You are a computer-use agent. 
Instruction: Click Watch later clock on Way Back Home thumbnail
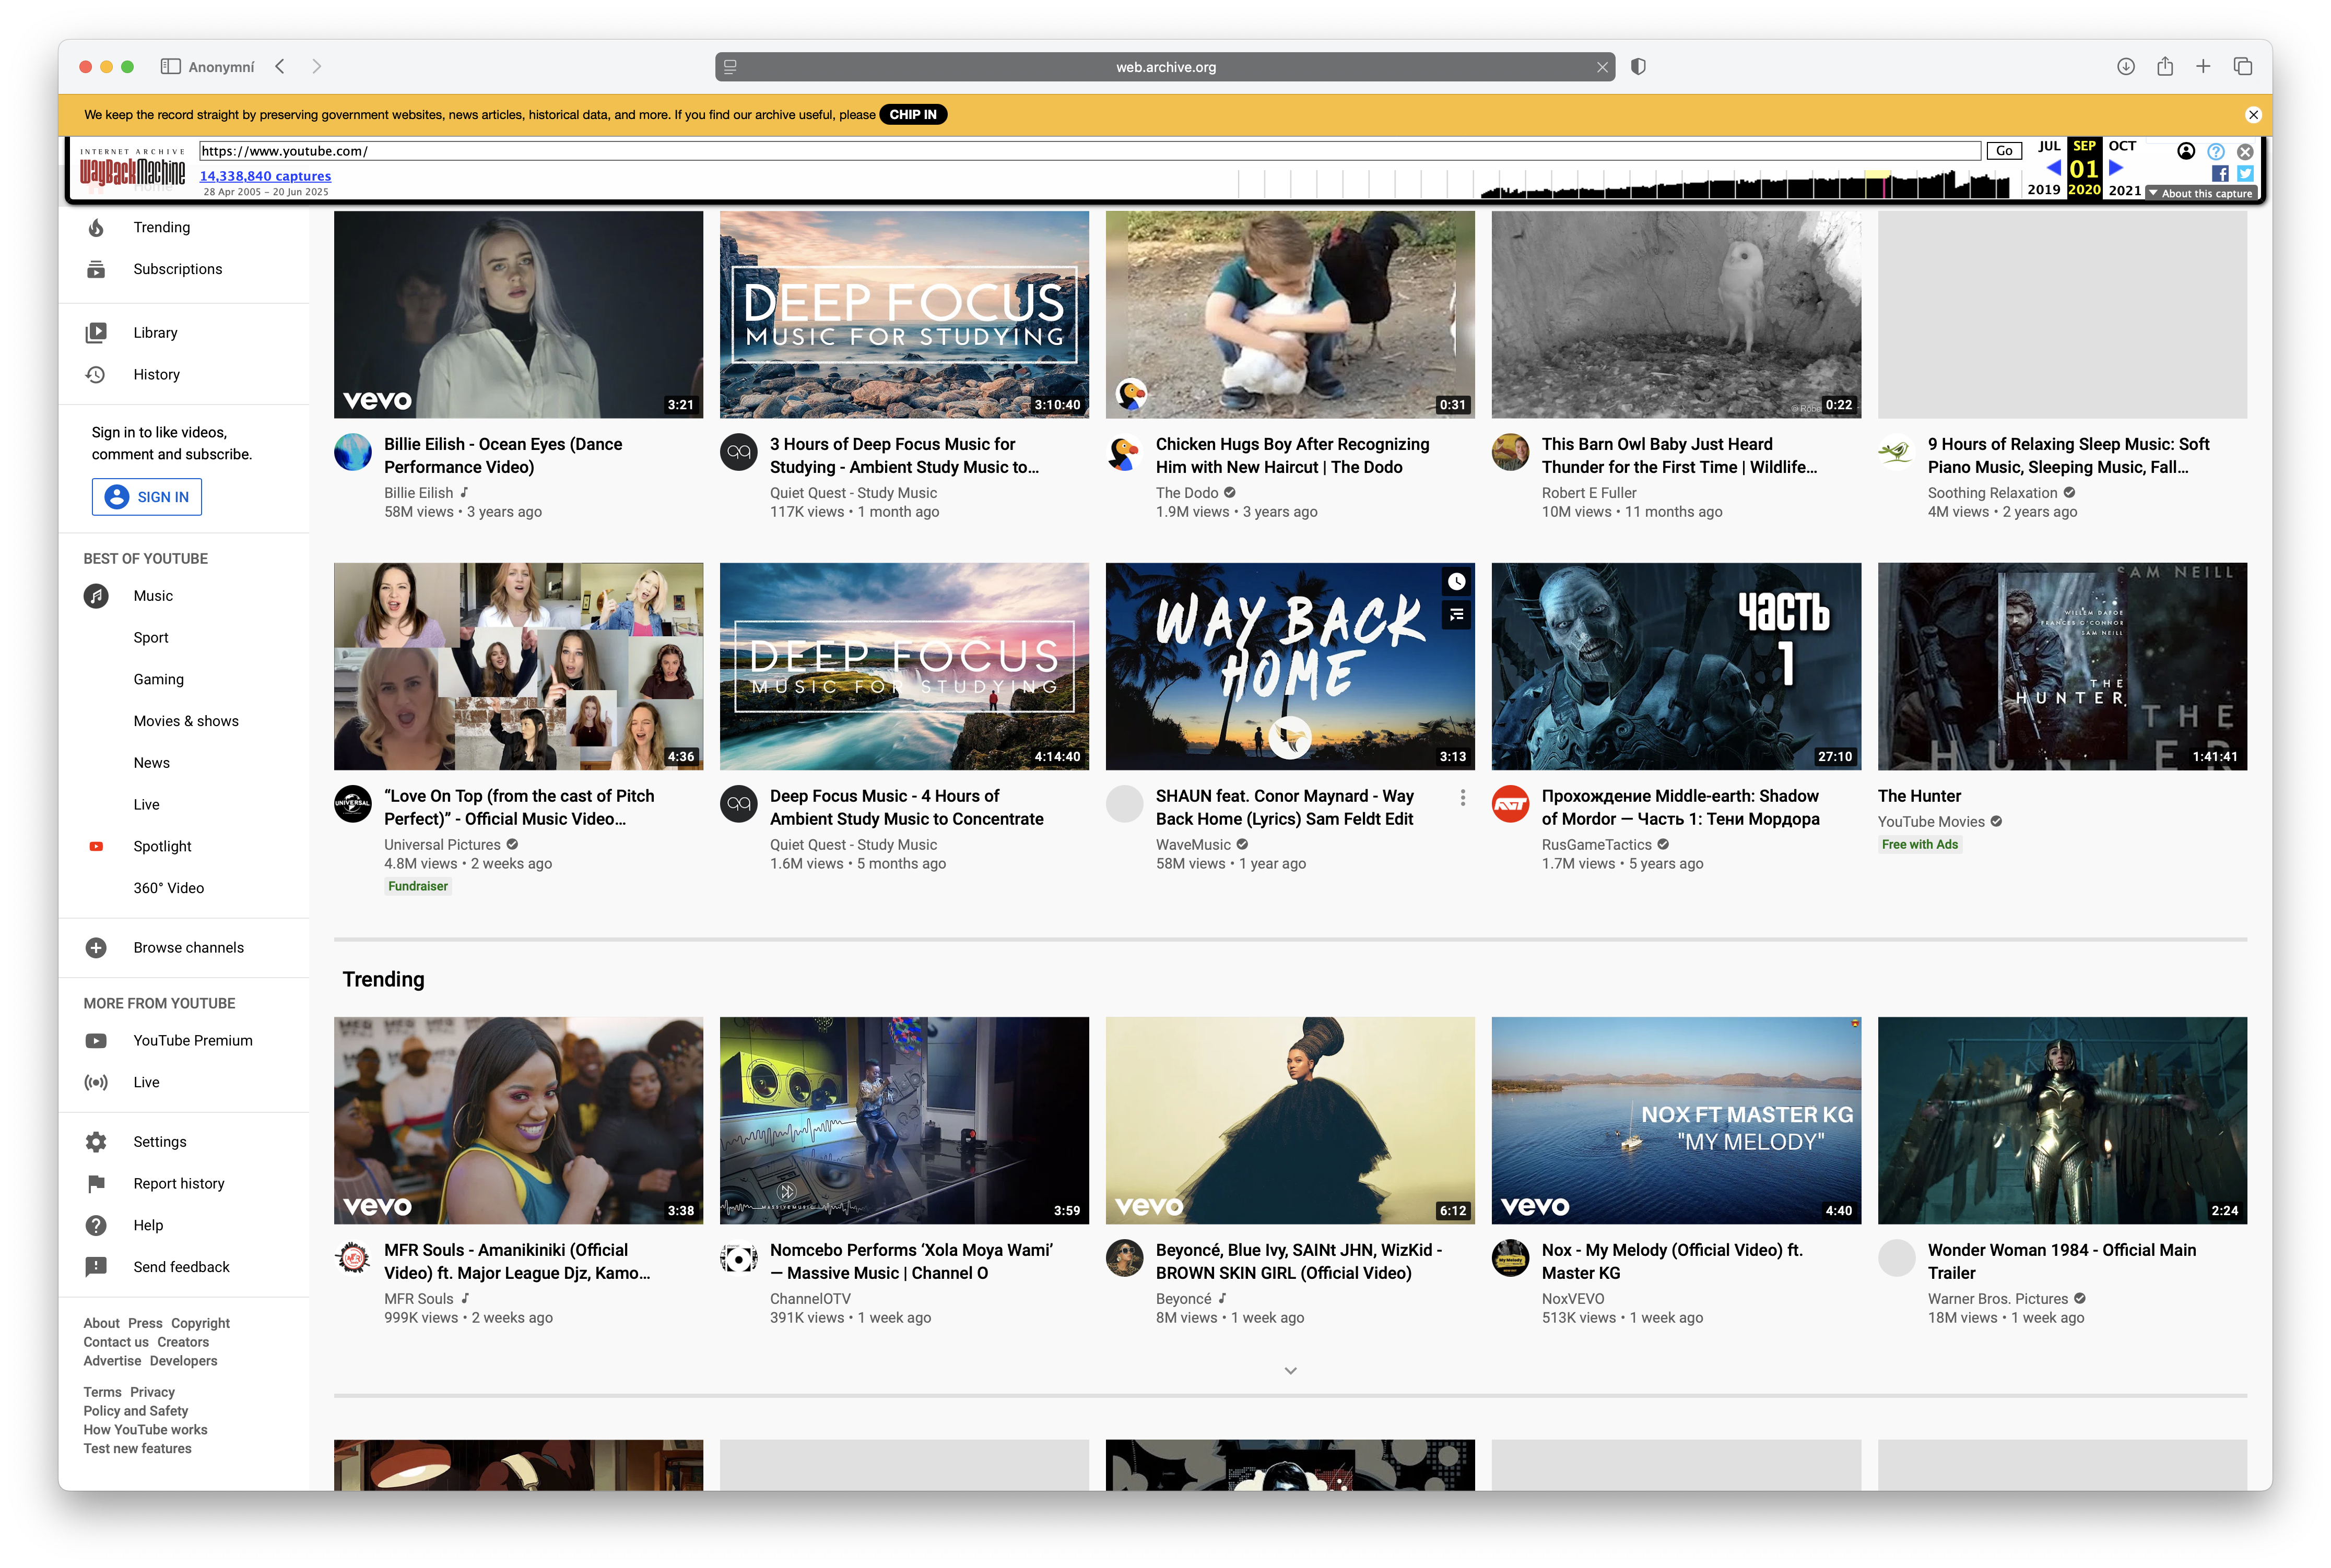point(1457,582)
